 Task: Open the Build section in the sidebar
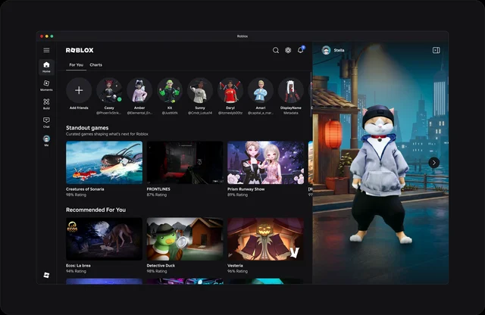[46, 104]
